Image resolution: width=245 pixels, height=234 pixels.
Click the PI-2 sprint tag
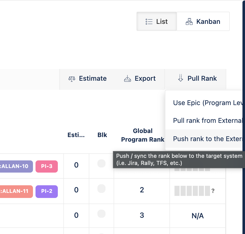click(x=47, y=192)
